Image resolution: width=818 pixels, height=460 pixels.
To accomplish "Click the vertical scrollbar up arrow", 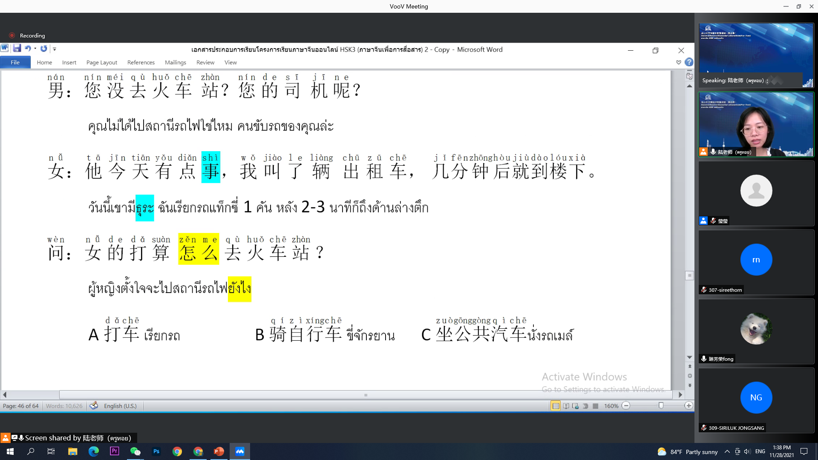I will [x=689, y=86].
